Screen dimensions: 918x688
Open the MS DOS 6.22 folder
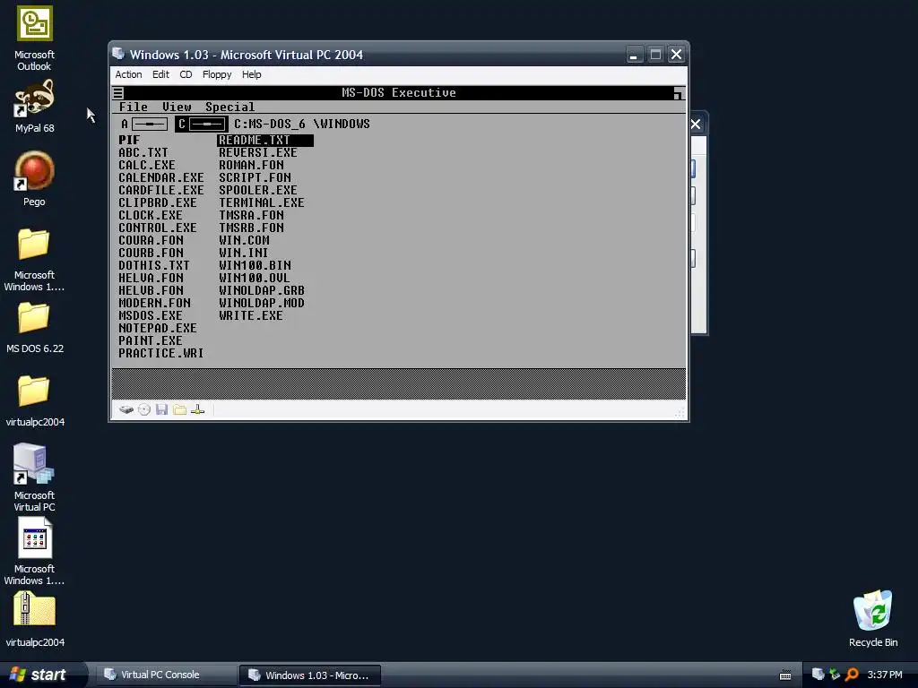tap(35, 329)
